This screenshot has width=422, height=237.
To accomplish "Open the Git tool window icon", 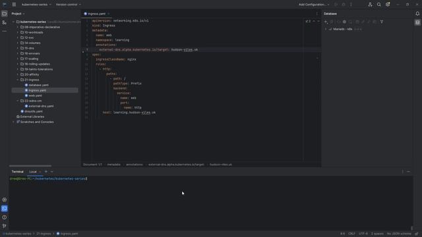I will coord(5,226).
